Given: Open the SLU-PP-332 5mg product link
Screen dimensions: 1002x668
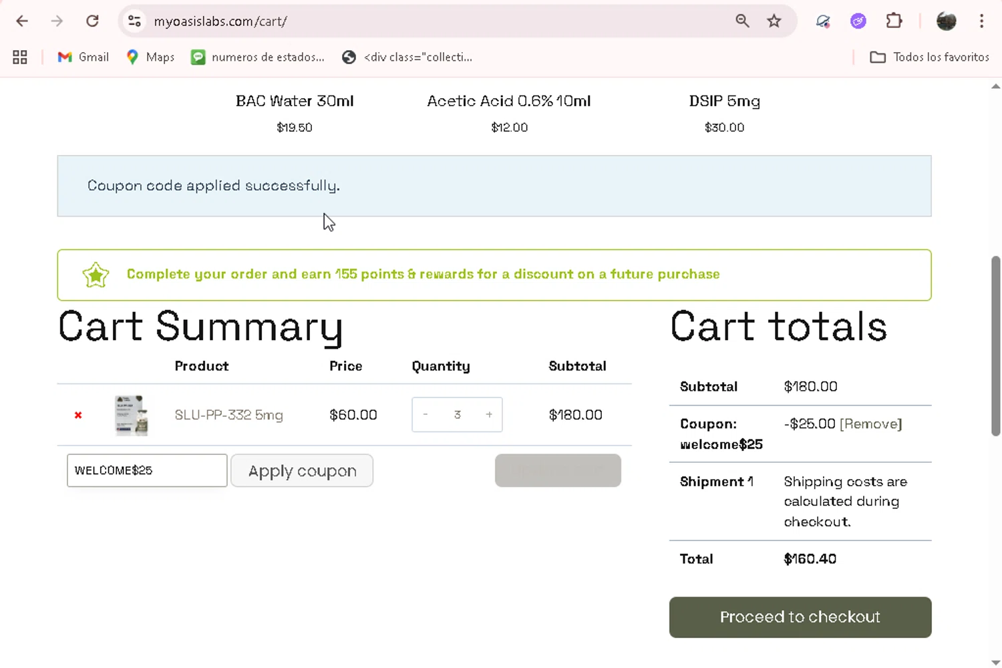Looking at the screenshot, I should pos(228,415).
